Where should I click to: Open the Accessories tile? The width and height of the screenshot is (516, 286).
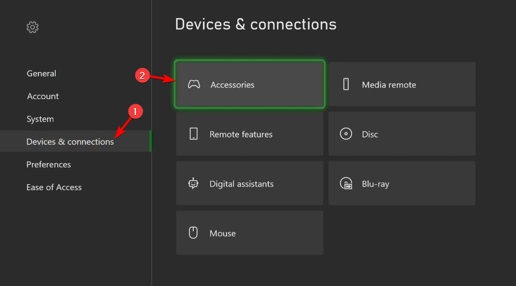pos(250,85)
